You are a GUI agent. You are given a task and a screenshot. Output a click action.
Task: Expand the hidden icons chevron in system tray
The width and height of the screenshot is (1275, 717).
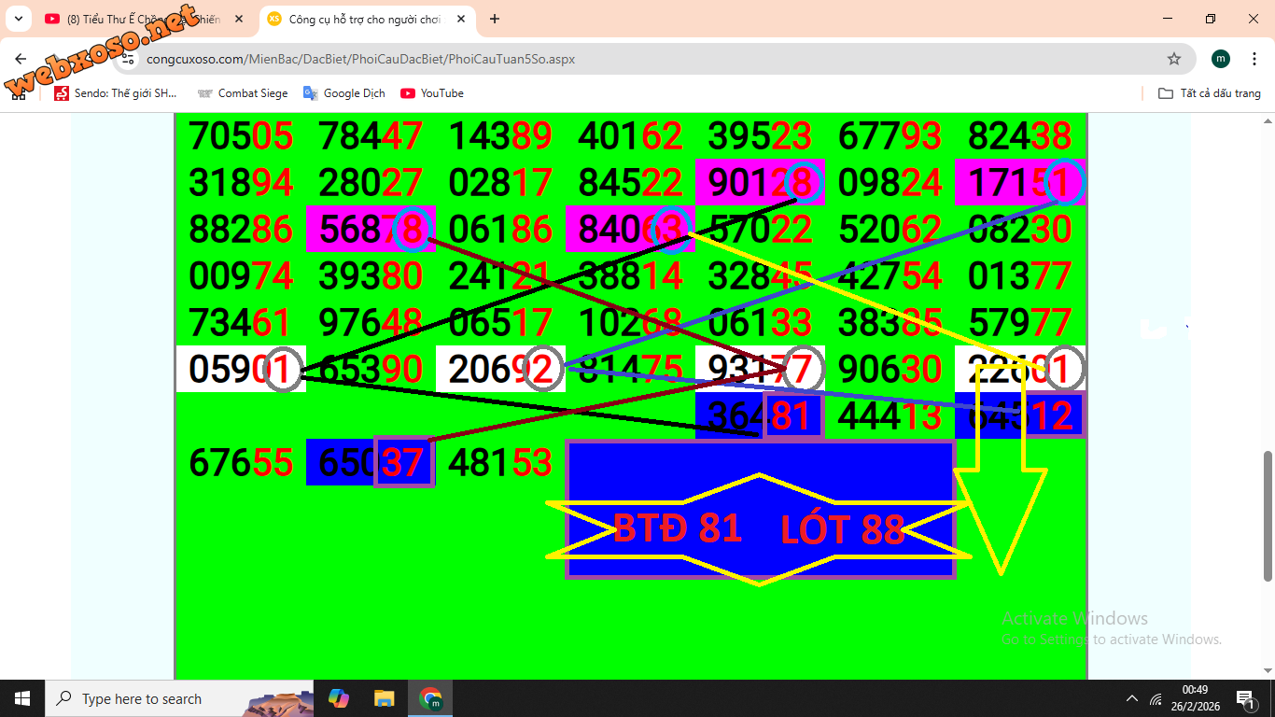point(1131,698)
